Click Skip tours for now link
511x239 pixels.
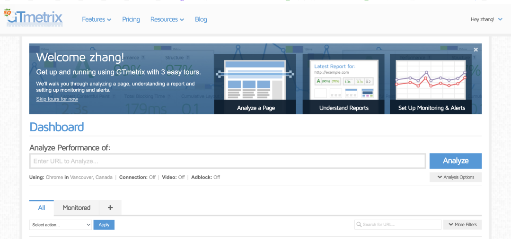(x=57, y=99)
